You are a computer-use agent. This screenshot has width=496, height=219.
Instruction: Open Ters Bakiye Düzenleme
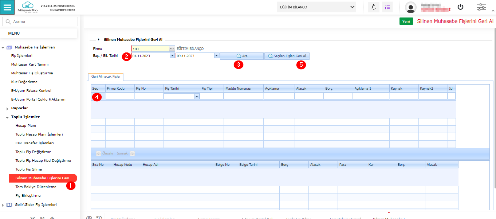coord(36,187)
